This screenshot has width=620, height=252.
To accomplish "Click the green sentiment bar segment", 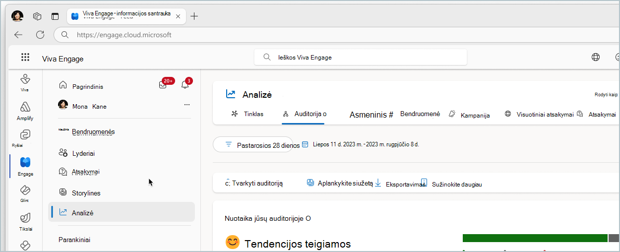I will 535,238.
